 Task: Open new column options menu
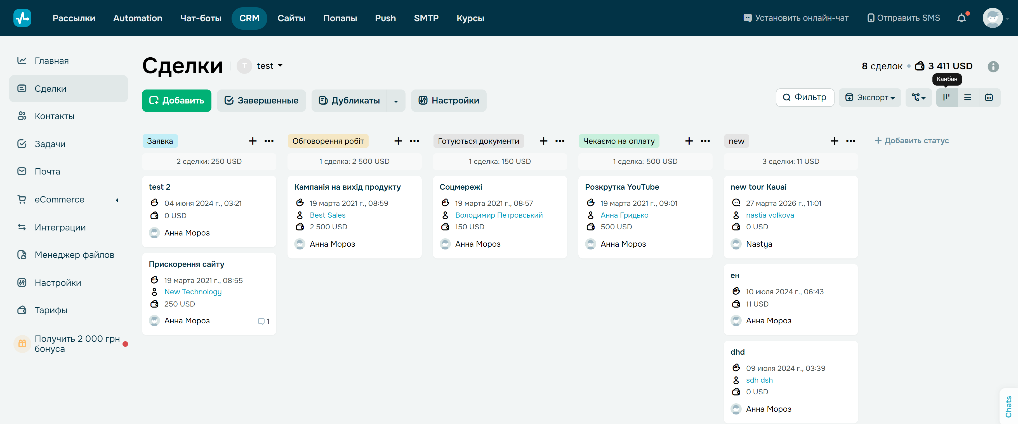click(851, 141)
